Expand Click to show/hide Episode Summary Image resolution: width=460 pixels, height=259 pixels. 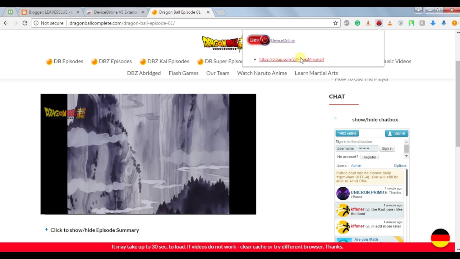point(92,230)
